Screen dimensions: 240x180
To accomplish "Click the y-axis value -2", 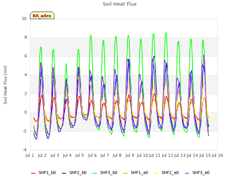I will click(x=25, y=131).
